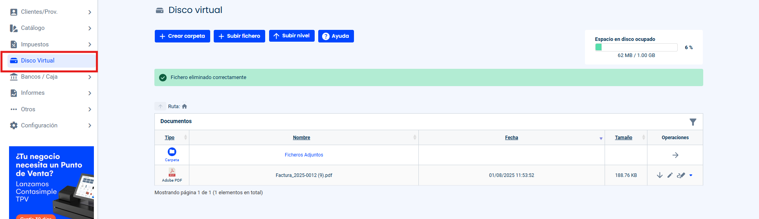Click the arrow to enter Ficheros Adjuntos
This screenshot has width=759, height=219.
click(x=675, y=155)
